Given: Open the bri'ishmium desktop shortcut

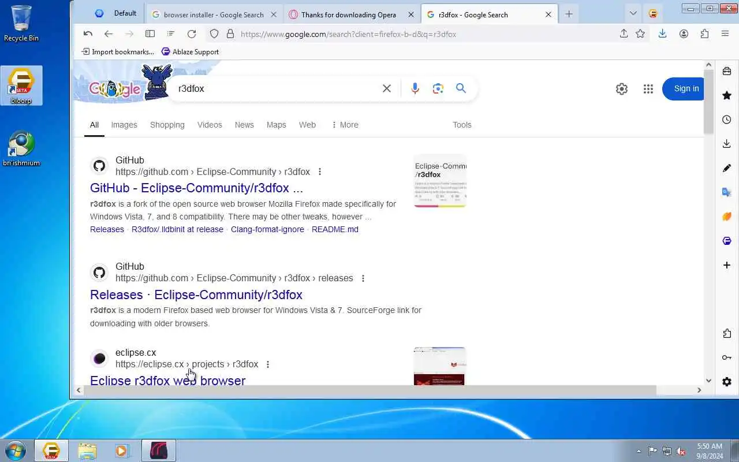Looking at the screenshot, I should [21, 149].
